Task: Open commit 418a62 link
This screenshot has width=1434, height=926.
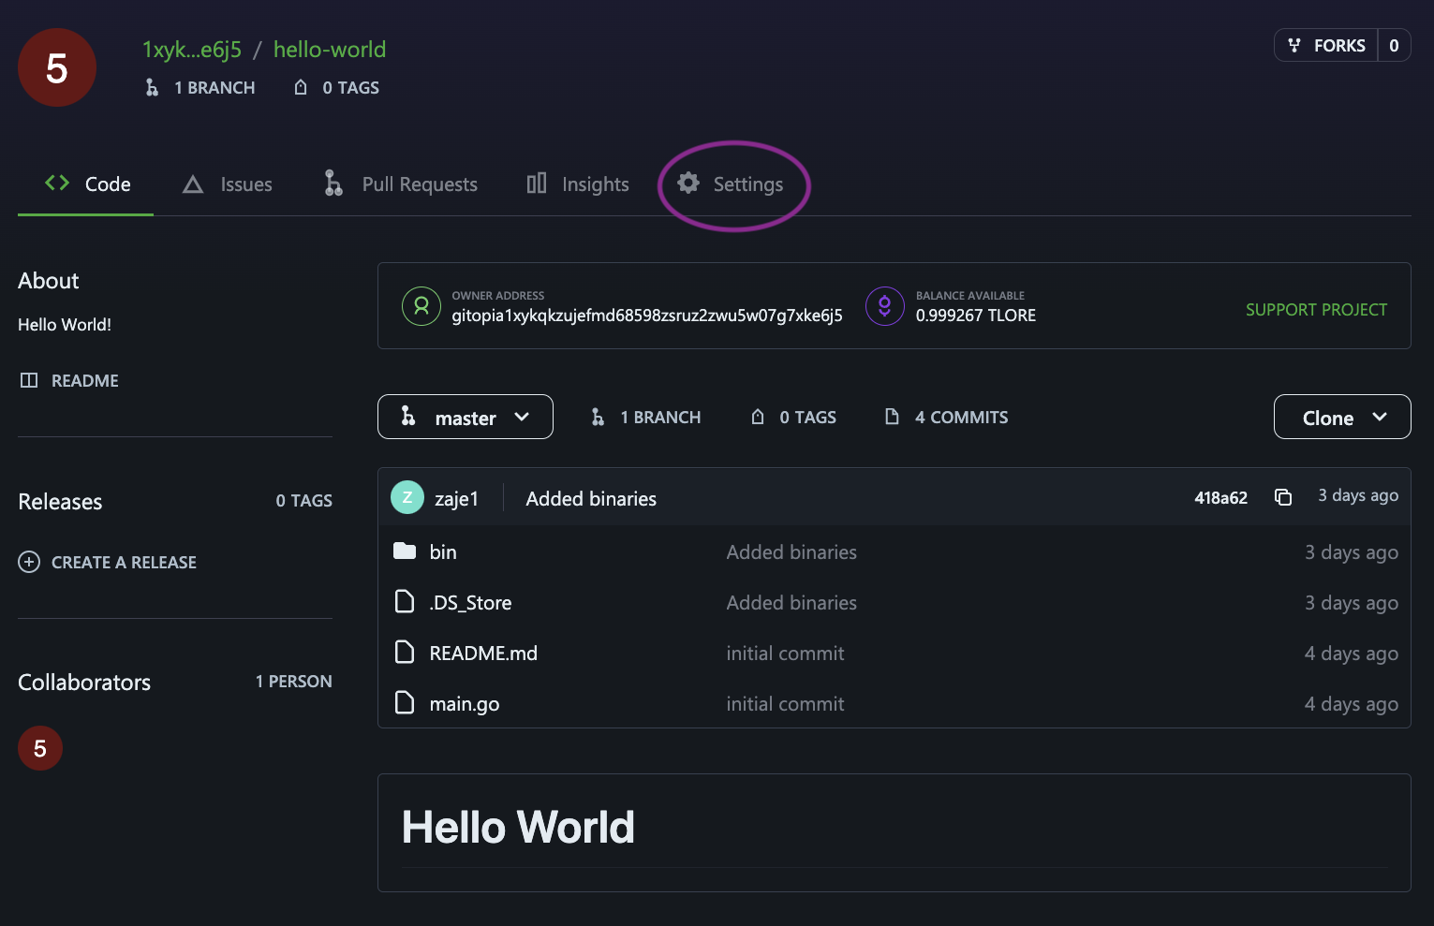Action: pos(1220,497)
